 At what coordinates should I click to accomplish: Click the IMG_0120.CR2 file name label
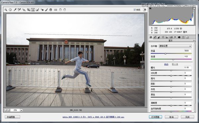[76, 110]
